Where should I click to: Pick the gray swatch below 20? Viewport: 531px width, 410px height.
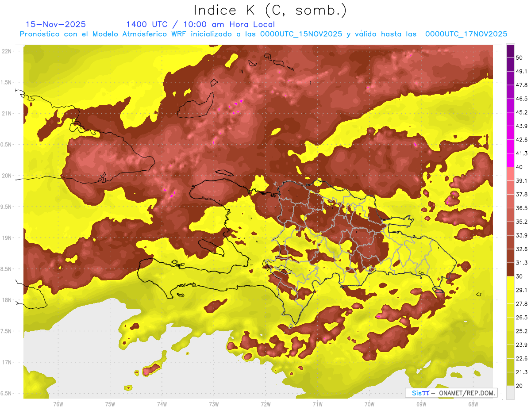point(510,392)
